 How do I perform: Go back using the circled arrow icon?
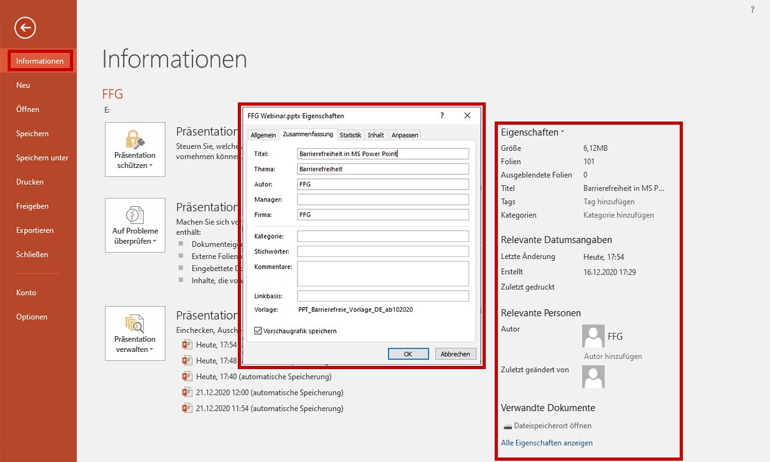25,27
